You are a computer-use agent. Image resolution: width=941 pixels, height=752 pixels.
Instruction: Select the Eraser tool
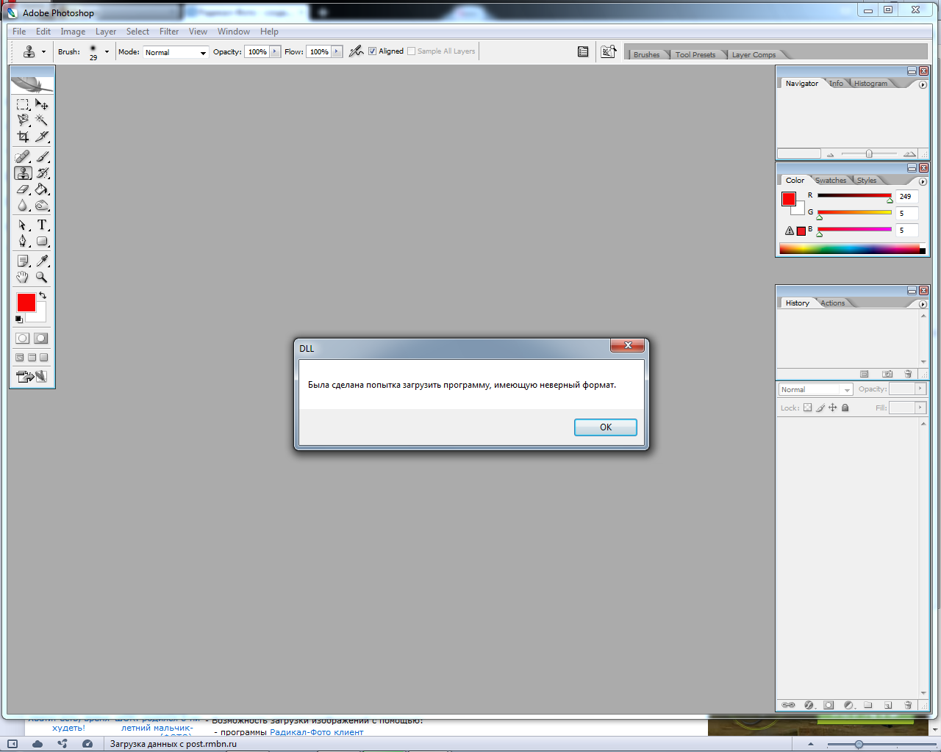coord(23,189)
